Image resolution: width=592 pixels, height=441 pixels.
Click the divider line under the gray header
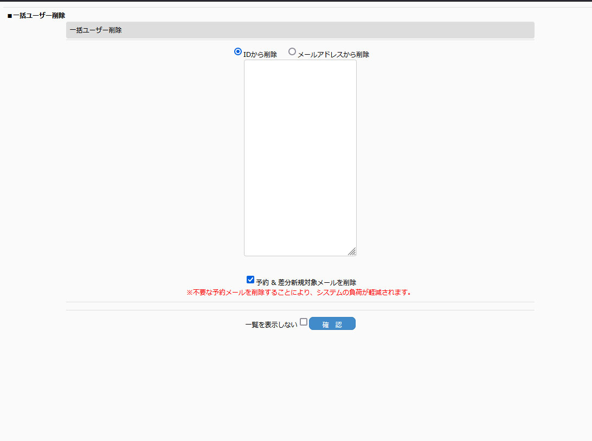300,40
